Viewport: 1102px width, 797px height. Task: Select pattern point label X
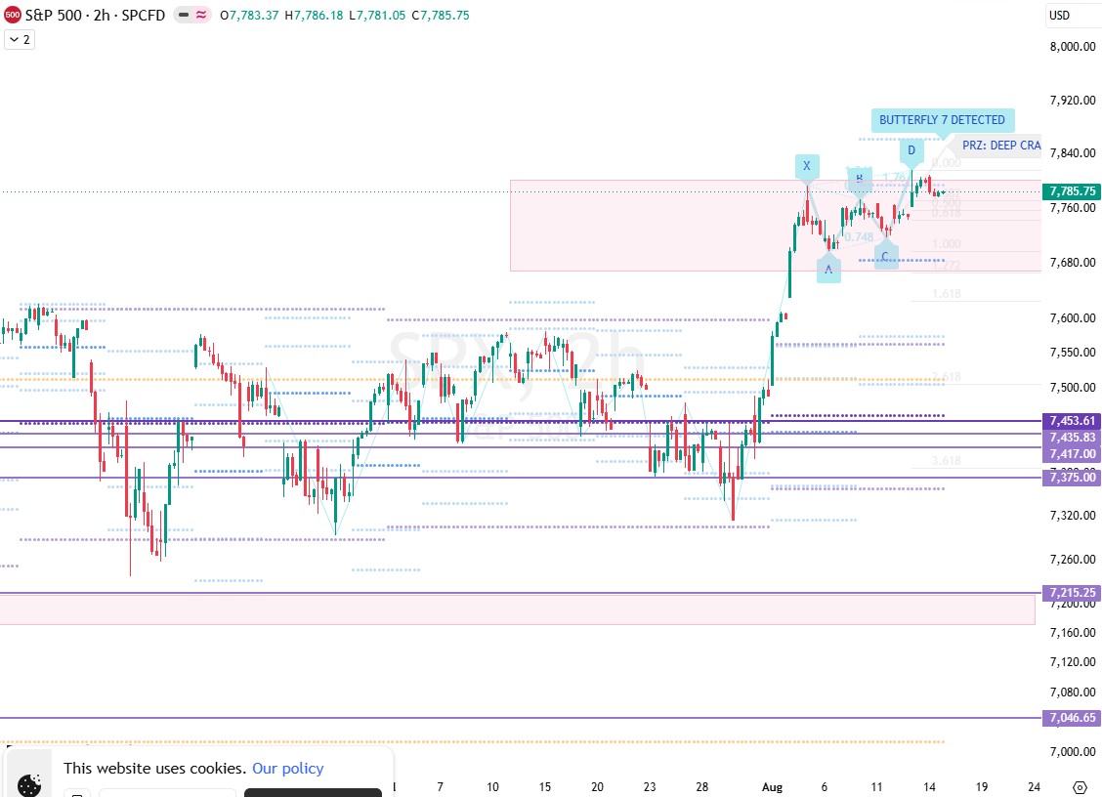coord(807,166)
